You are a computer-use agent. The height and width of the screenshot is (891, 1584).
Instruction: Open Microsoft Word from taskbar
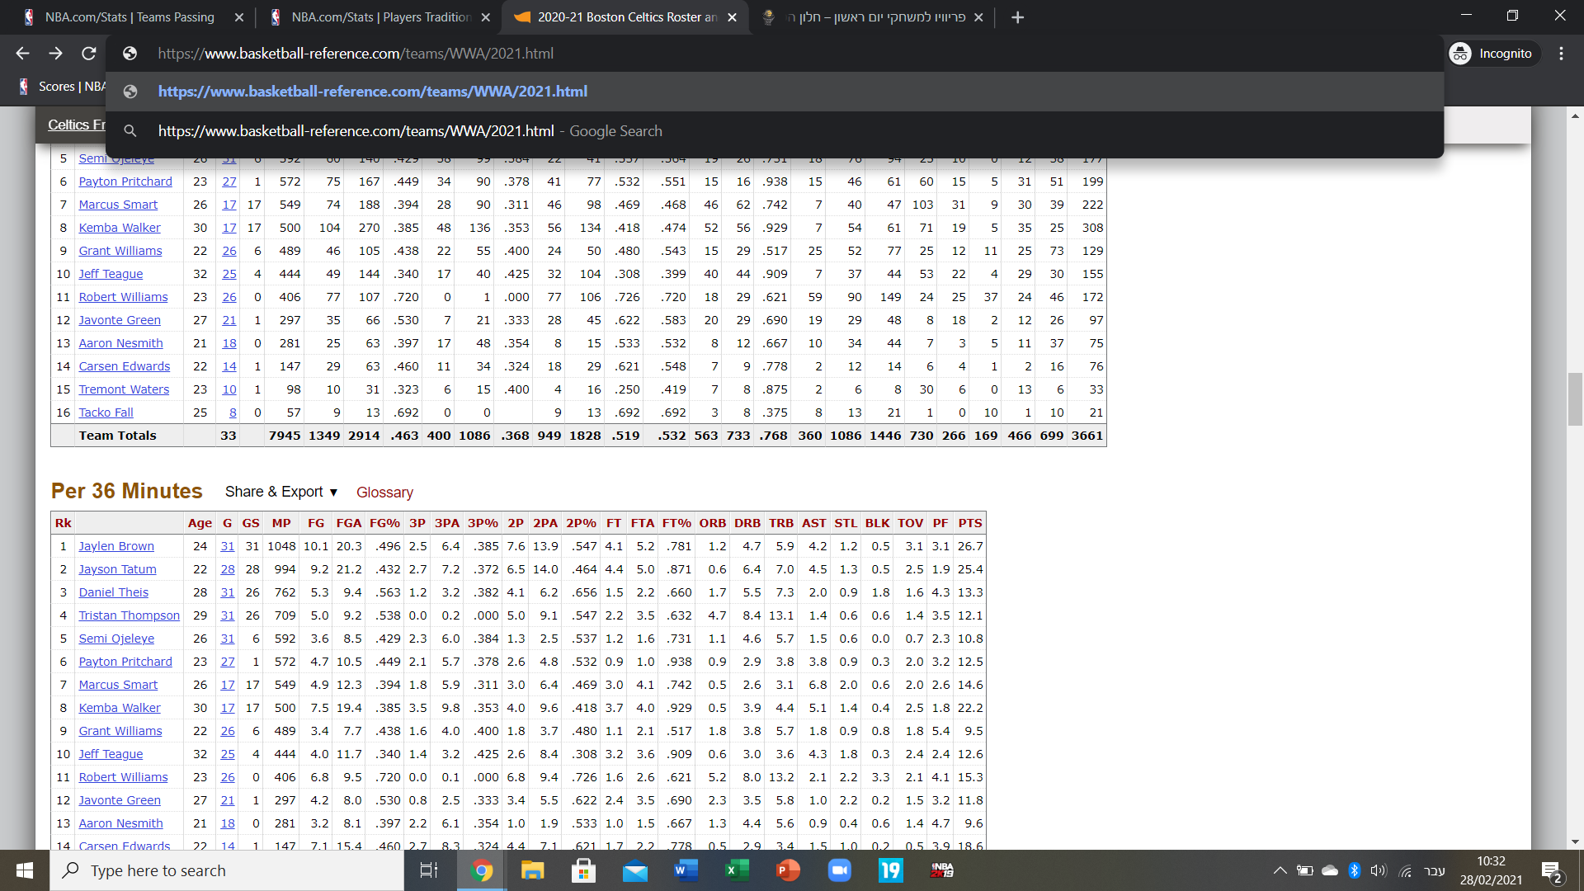click(x=686, y=870)
